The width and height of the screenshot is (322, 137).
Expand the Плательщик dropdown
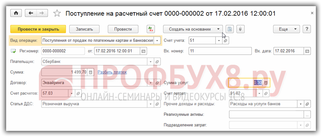click(x=150, y=62)
